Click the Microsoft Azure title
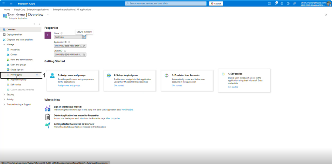 [x=27, y=4]
